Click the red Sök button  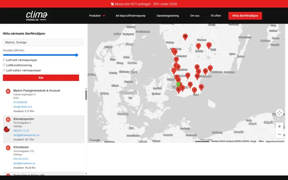point(41,78)
